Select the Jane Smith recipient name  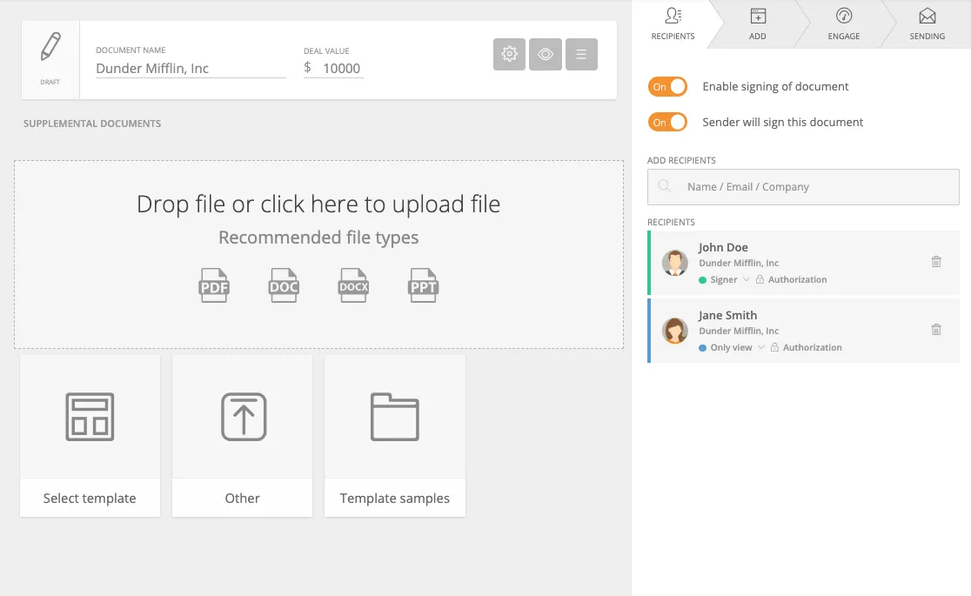point(727,315)
